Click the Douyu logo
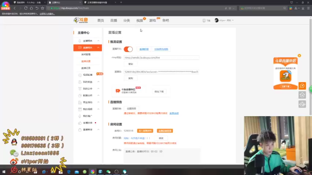 (81, 20)
